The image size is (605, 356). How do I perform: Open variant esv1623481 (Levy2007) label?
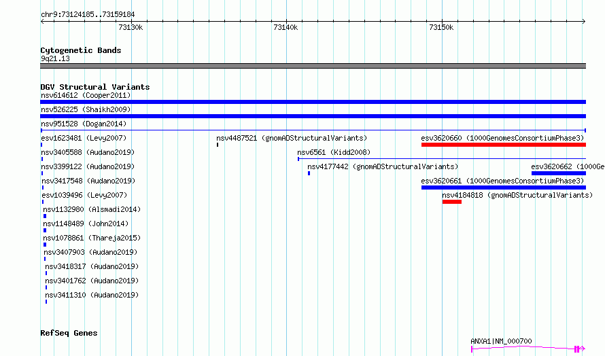coord(84,138)
